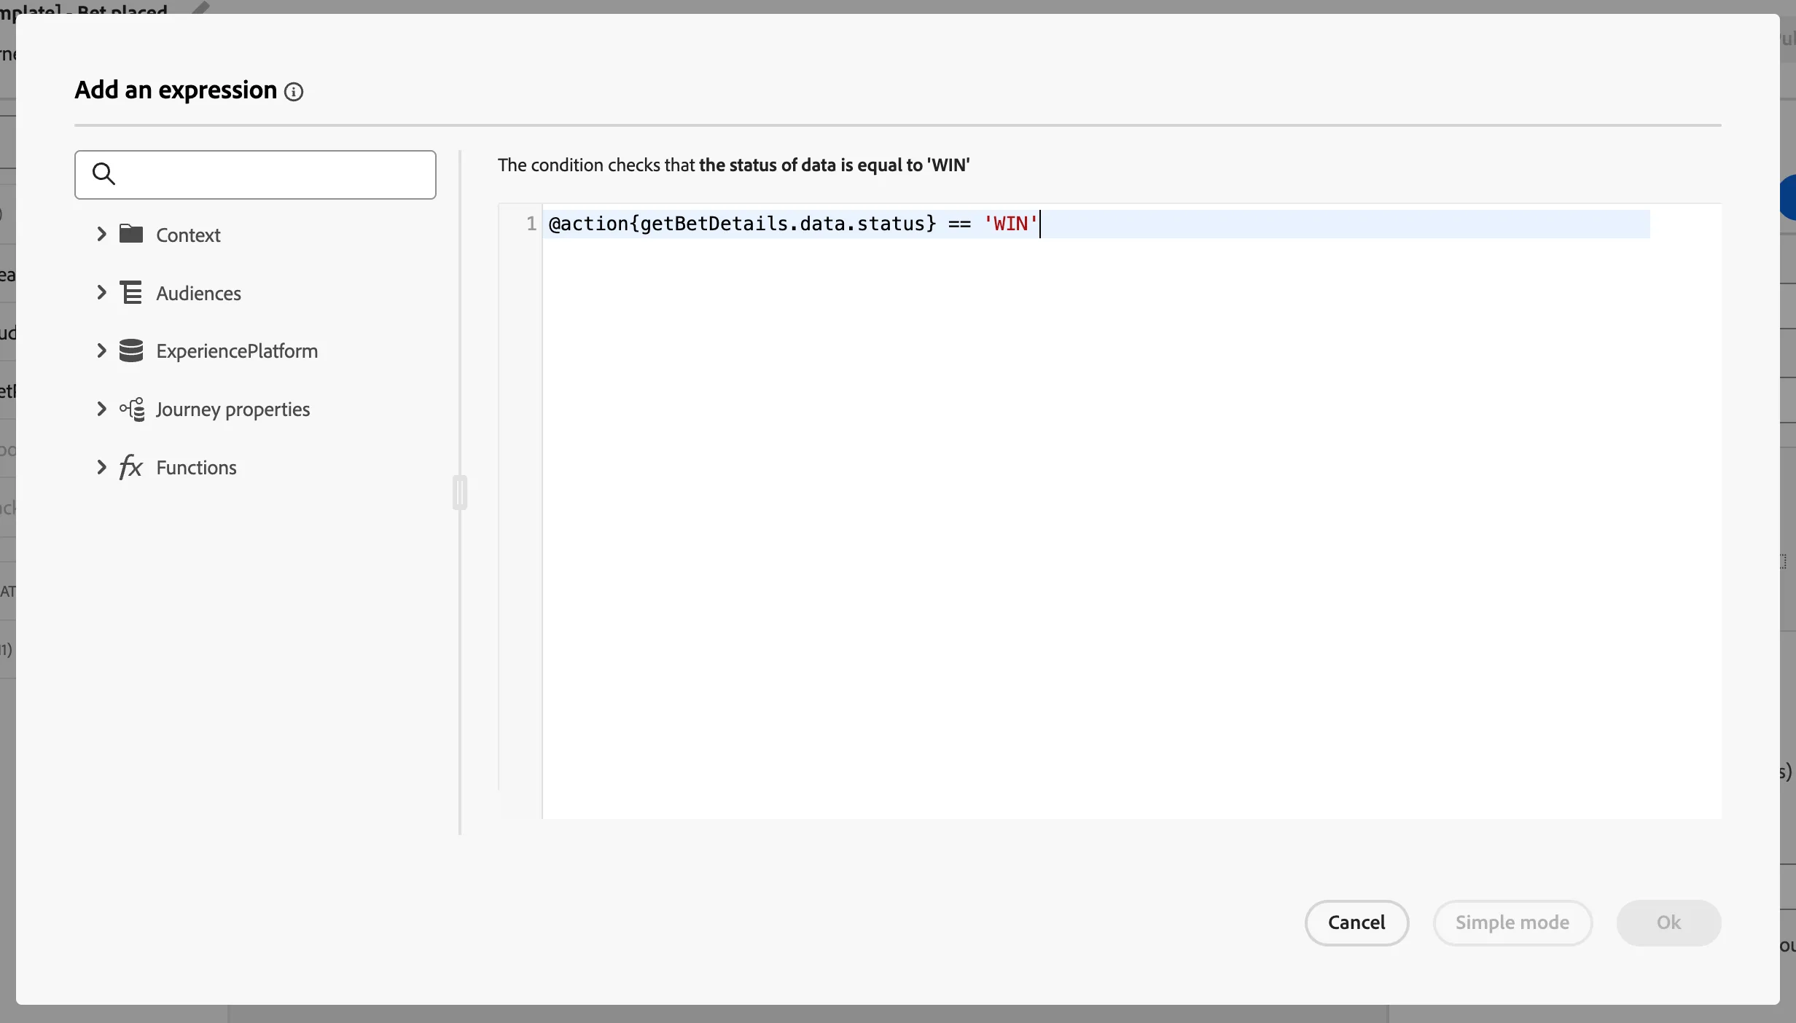The height and width of the screenshot is (1023, 1796).
Task: Click @action{getBetDetails.data.status} in the editor
Action: 742,224
